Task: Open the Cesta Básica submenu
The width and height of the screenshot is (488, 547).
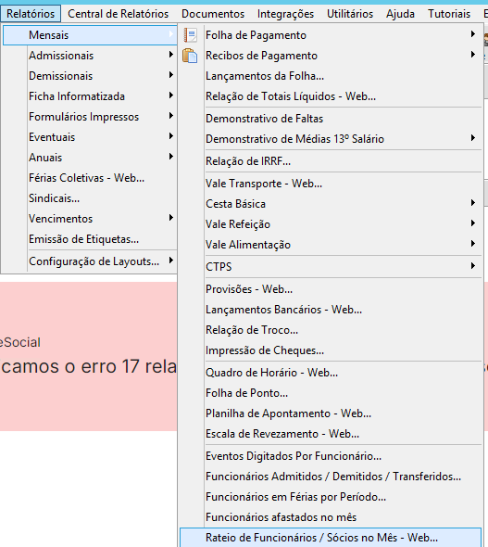Action: click(x=331, y=204)
